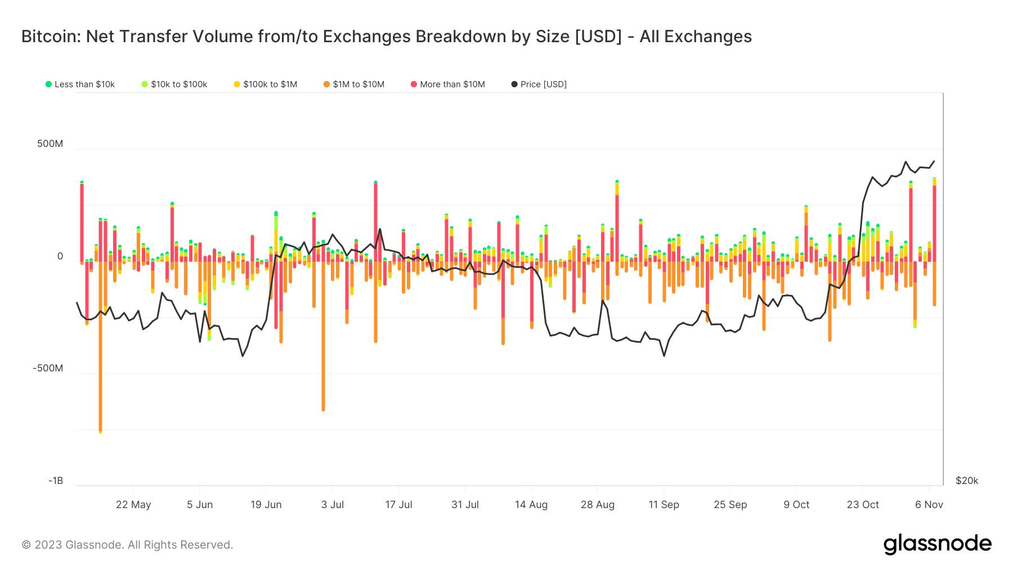Viewport: 1013px width, 570px height.
Task: Click the red 'More than $10M' legend dot
Action: pos(414,84)
